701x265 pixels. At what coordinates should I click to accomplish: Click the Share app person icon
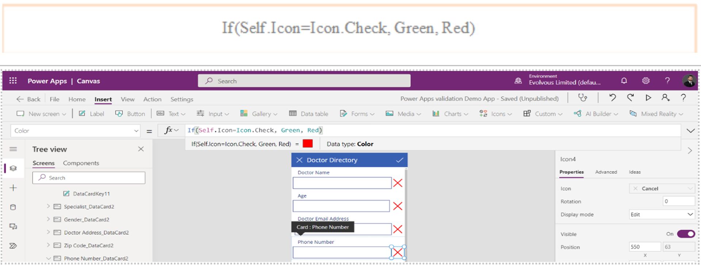pyautogui.click(x=665, y=98)
